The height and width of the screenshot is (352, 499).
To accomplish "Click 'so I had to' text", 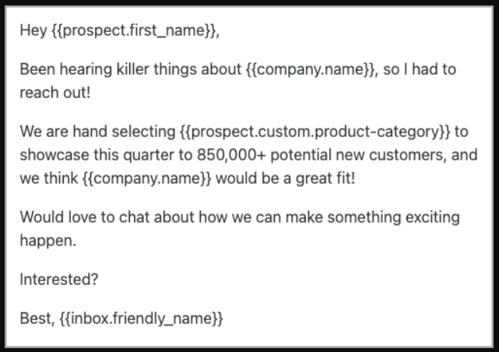I will pos(420,70).
